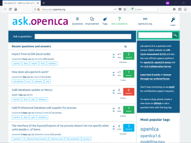Viewport: 191px width, 143px height.
Task: Open page actions three-dot menu
Action: (x=115, y=9)
